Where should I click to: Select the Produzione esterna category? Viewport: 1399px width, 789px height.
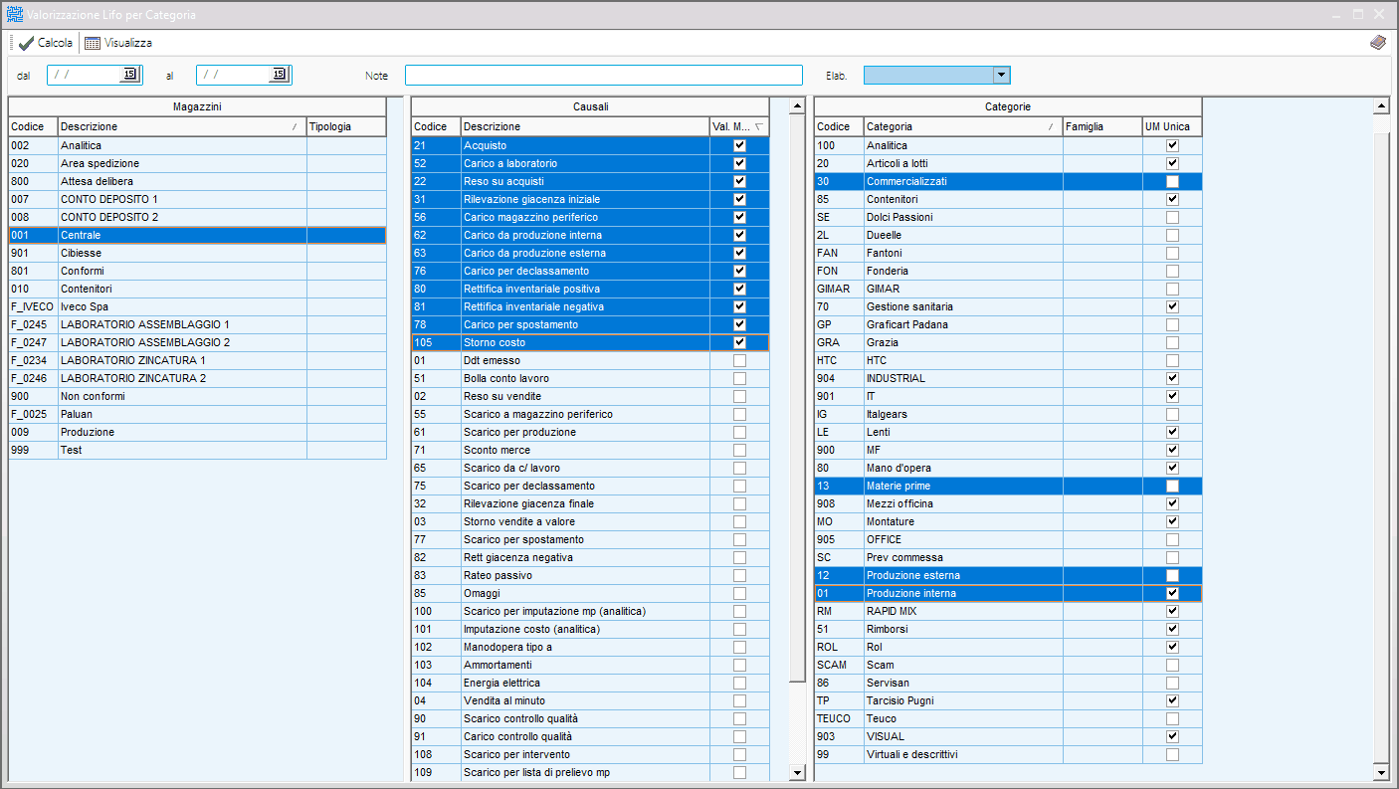point(1008,575)
